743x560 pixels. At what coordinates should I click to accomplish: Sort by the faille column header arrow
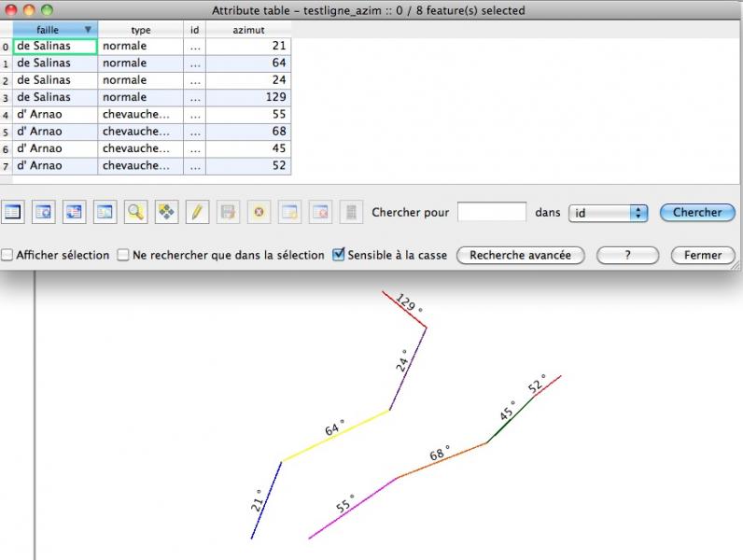tap(88, 30)
